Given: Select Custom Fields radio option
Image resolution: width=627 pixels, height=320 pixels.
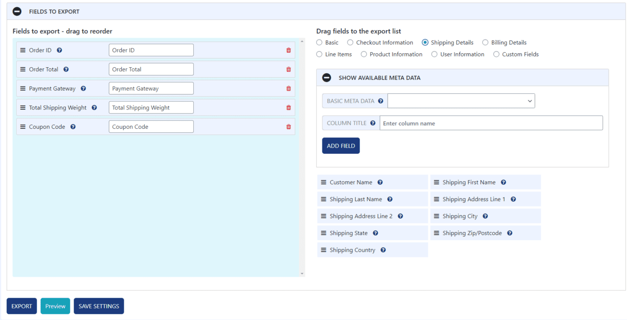Looking at the screenshot, I should pyautogui.click(x=496, y=54).
